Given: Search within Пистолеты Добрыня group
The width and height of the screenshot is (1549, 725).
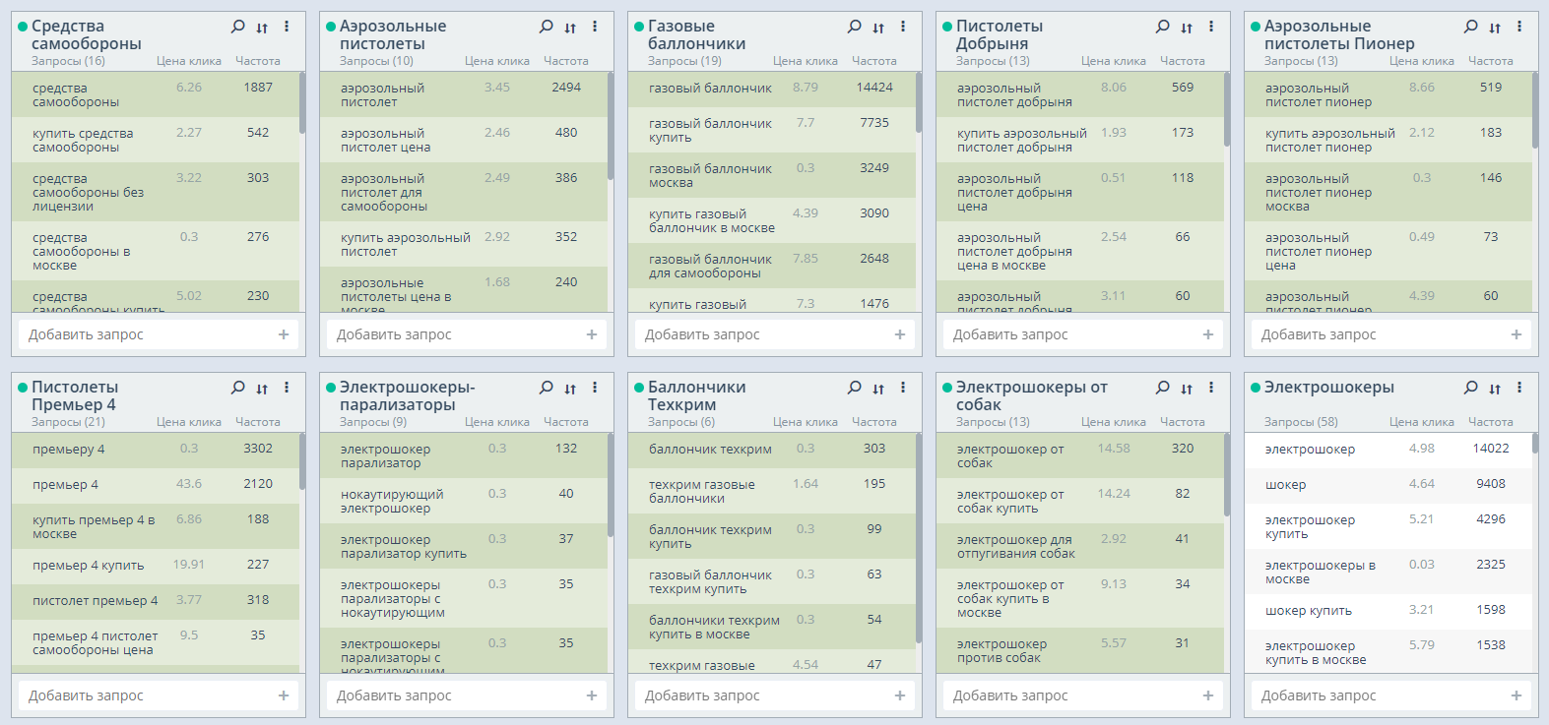Looking at the screenshot, I should point(1162,27).
